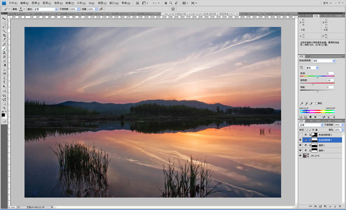Hide the 色相/饱和度 1 layer
This screenshot has height=210, width=346.
click(x=300, y=140)
